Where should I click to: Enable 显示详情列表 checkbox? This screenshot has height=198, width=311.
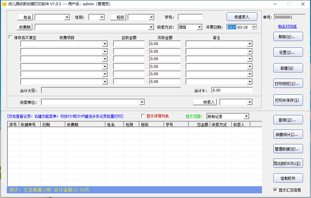coord(143,116)
